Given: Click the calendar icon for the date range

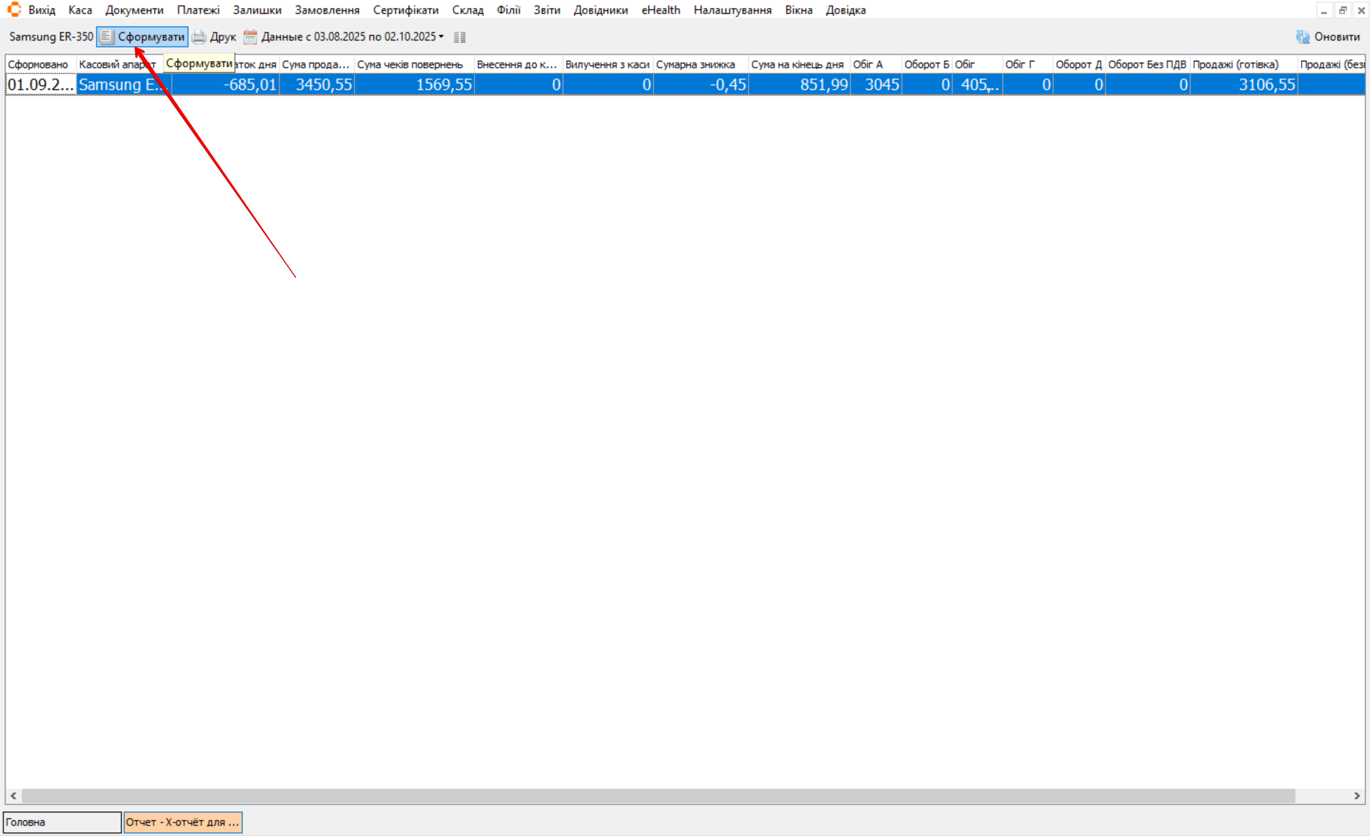Looking at the screenshot, I should (x=251, y=37).
